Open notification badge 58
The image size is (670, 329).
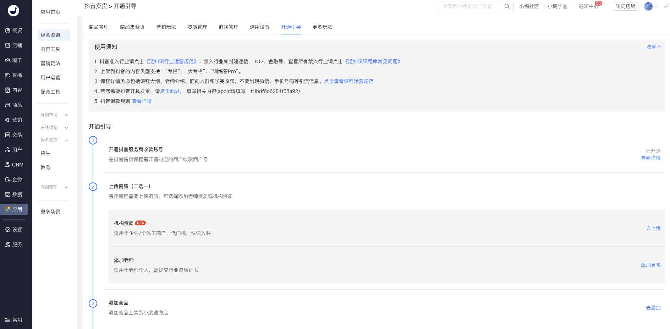(599, 3)
